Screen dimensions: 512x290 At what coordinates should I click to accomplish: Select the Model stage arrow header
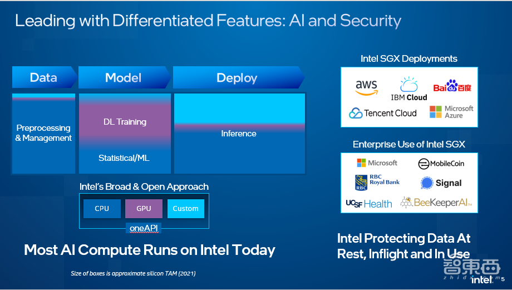(123, 77)
